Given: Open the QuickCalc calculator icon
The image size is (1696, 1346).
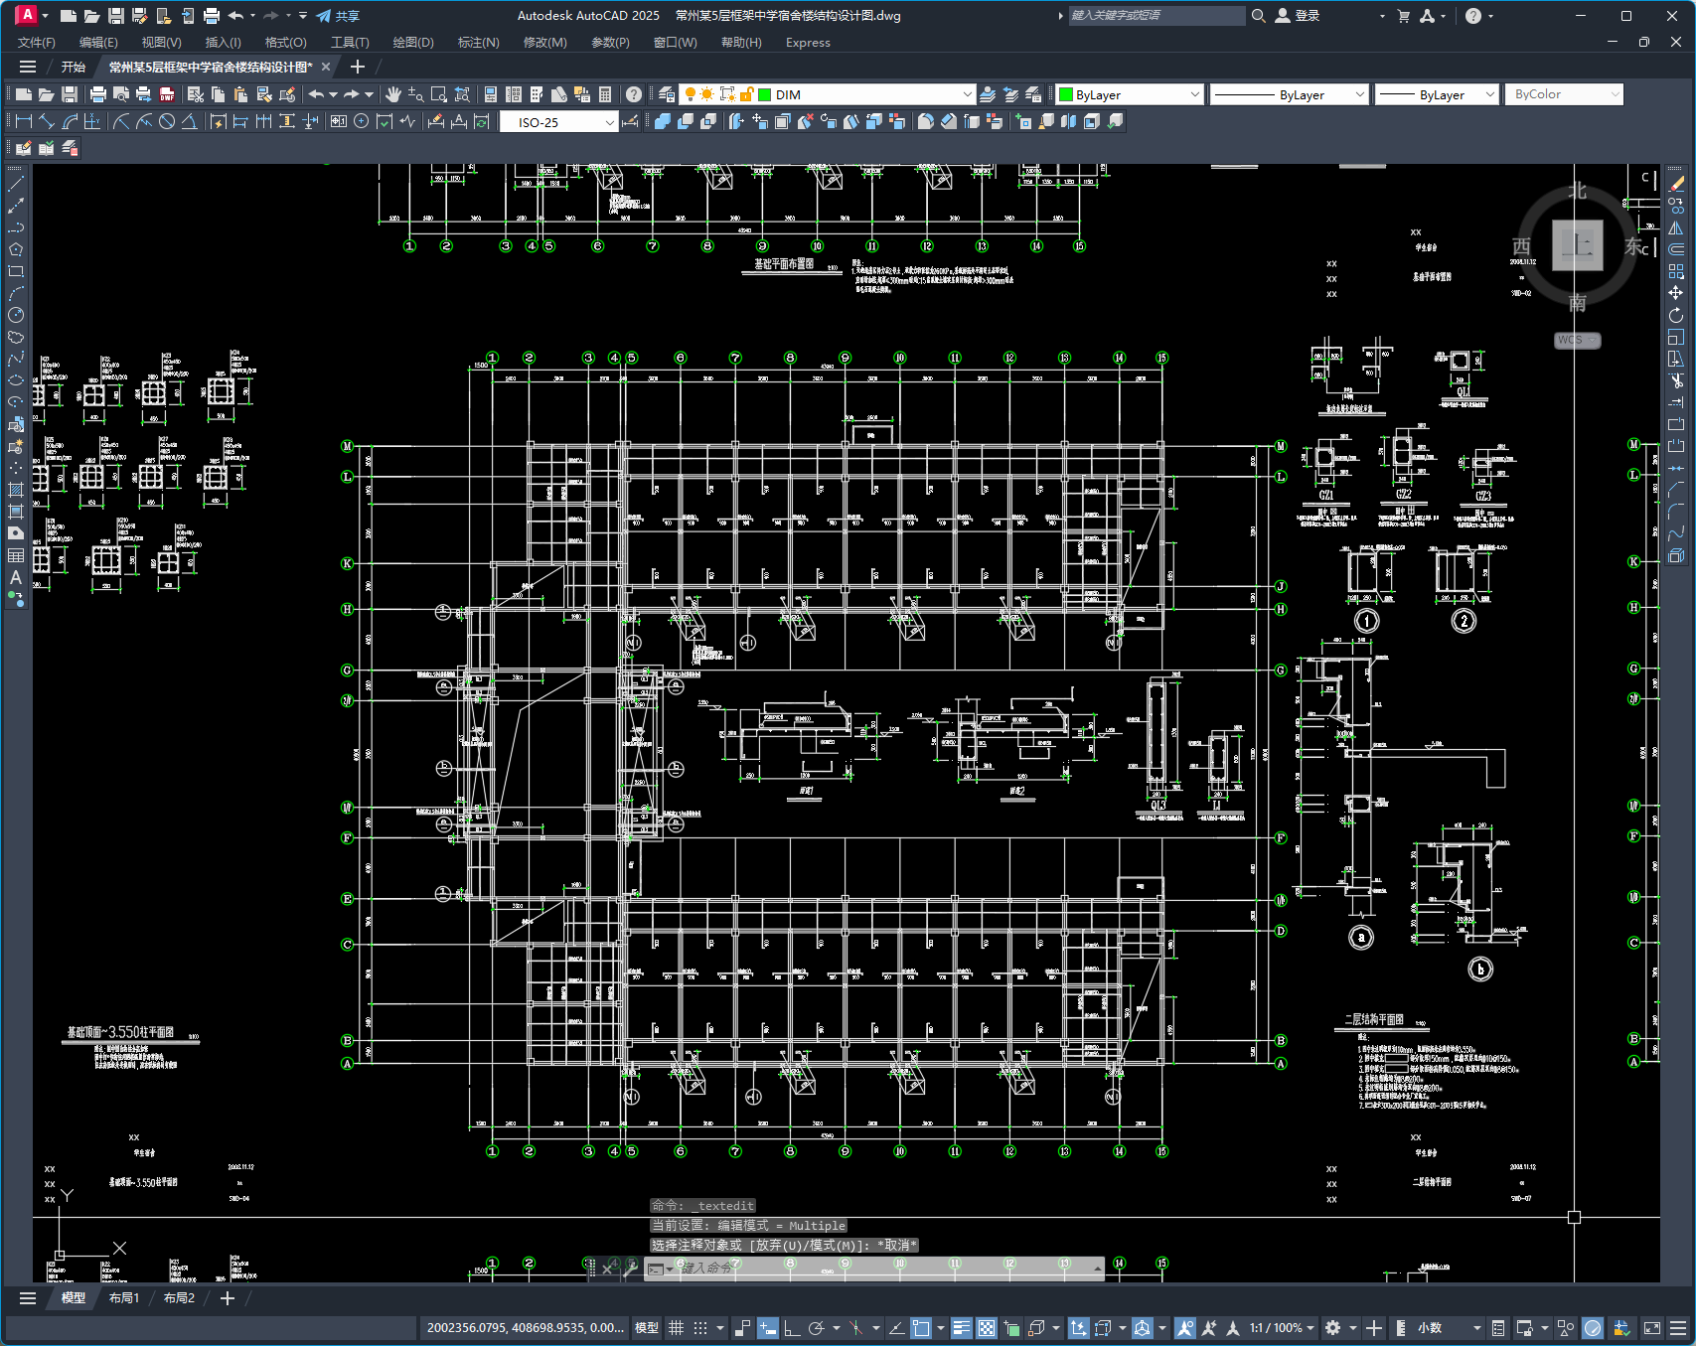Looking at the screenshot, I should [605, 94].
